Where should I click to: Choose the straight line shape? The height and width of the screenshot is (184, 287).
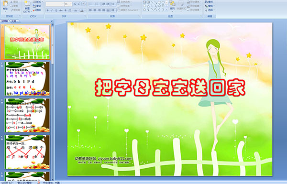point(152,2)
